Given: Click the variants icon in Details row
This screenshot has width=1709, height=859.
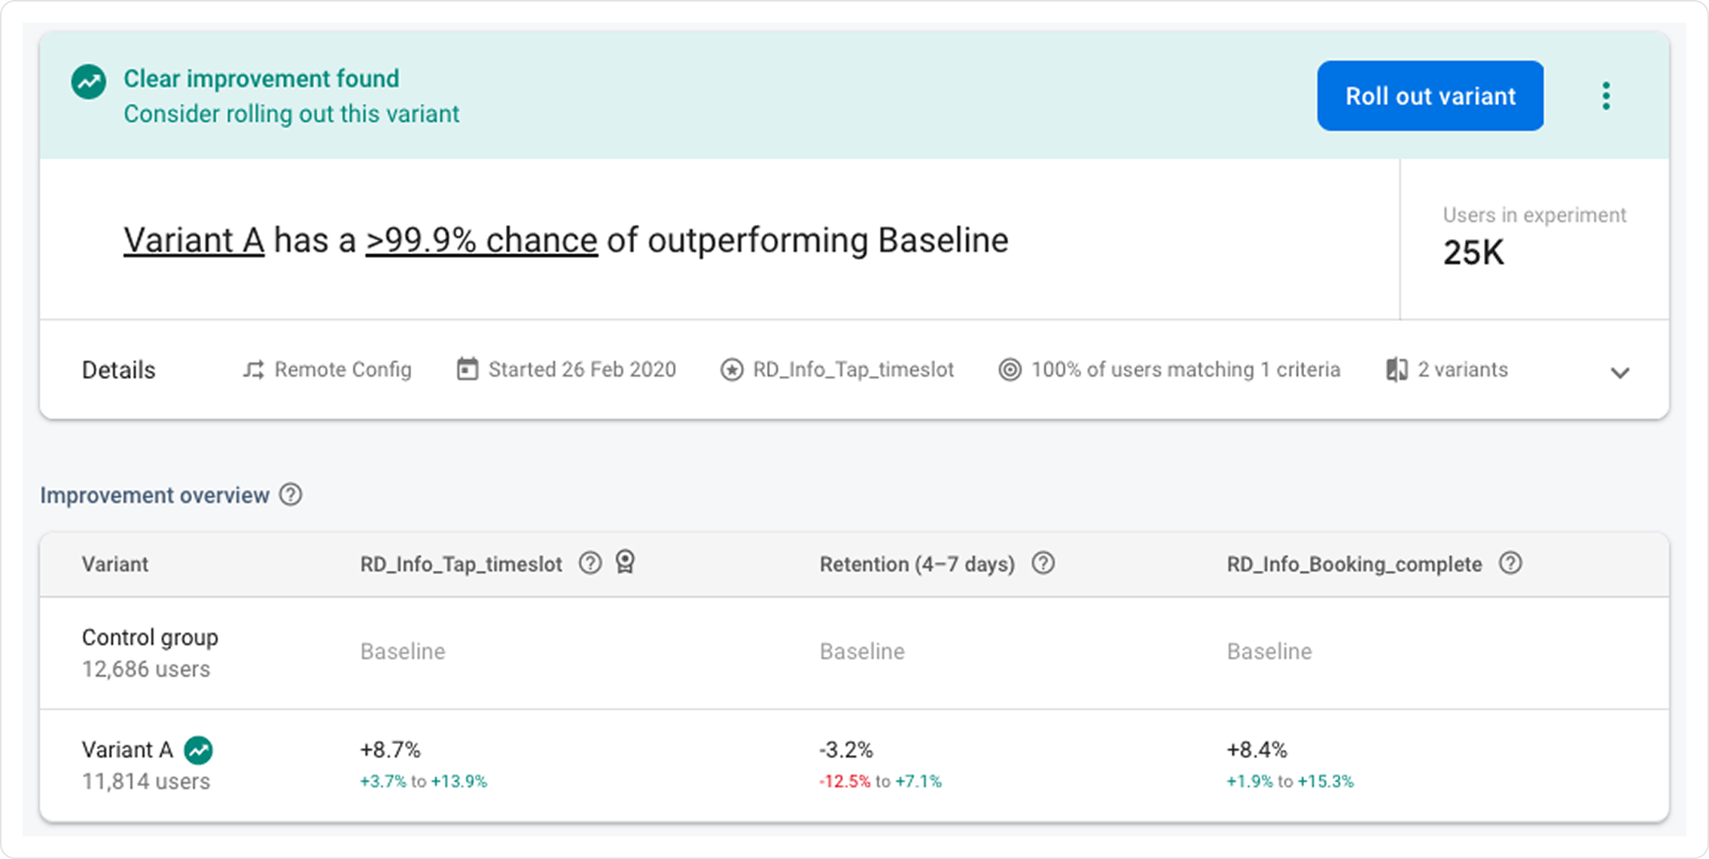Looking at the screenshot, I should tap(1397, 370).
